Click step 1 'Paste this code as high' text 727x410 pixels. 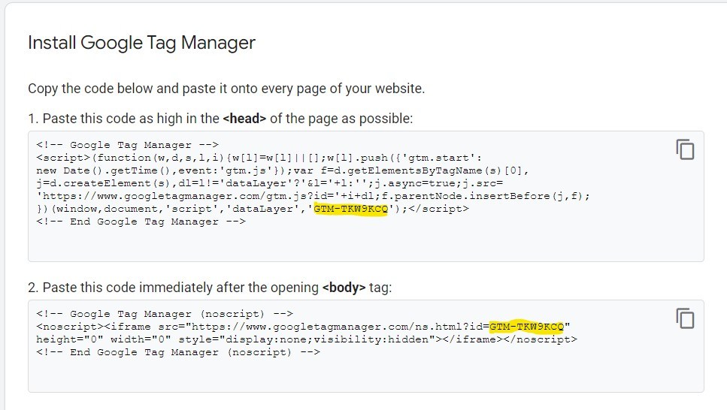coord(124,119)
